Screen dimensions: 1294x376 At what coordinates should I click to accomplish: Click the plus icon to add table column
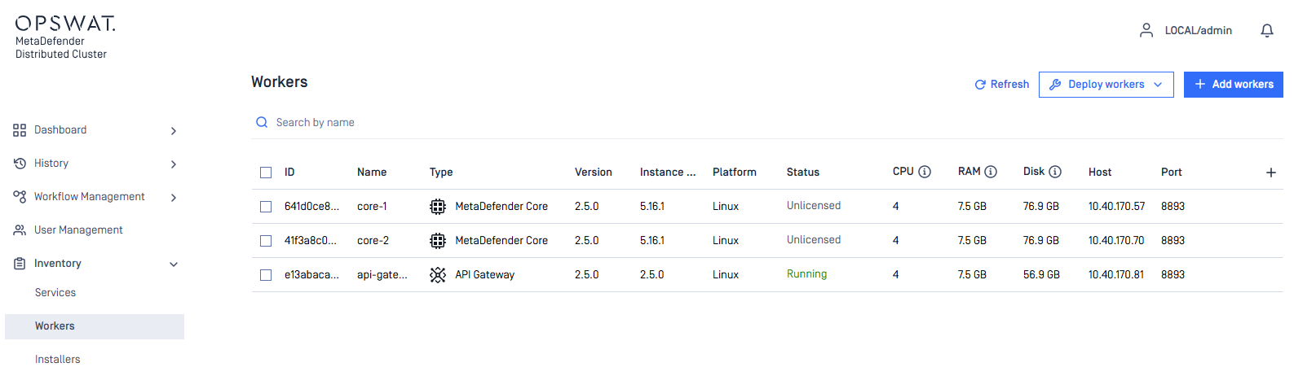(x=1270, y=173)
